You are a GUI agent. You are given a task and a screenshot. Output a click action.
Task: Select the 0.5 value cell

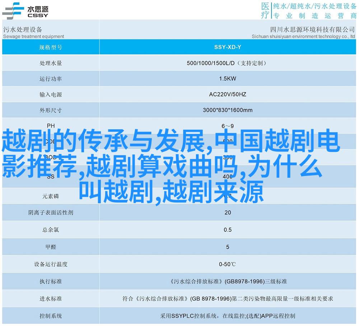click(228, 230)
